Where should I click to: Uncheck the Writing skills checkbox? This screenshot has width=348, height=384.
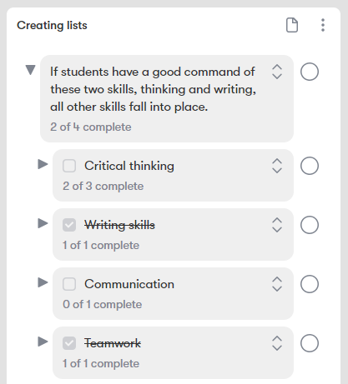[x=69, y=225]
